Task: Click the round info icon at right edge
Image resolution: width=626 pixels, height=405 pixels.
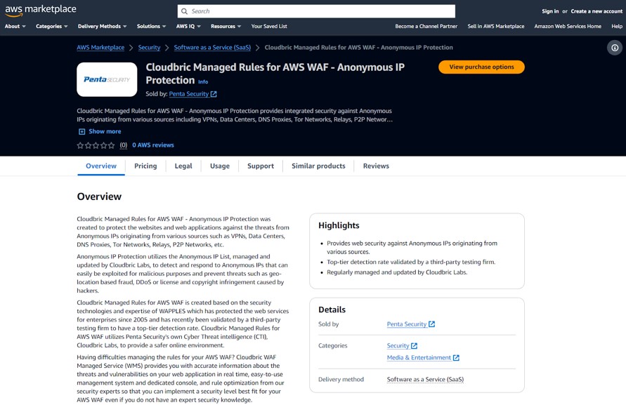Action: coord(615,48)
